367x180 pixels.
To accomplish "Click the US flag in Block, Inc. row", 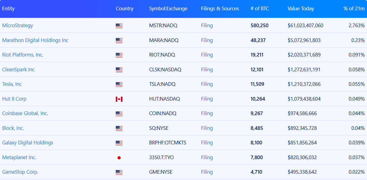I will (x=119, y=128).
